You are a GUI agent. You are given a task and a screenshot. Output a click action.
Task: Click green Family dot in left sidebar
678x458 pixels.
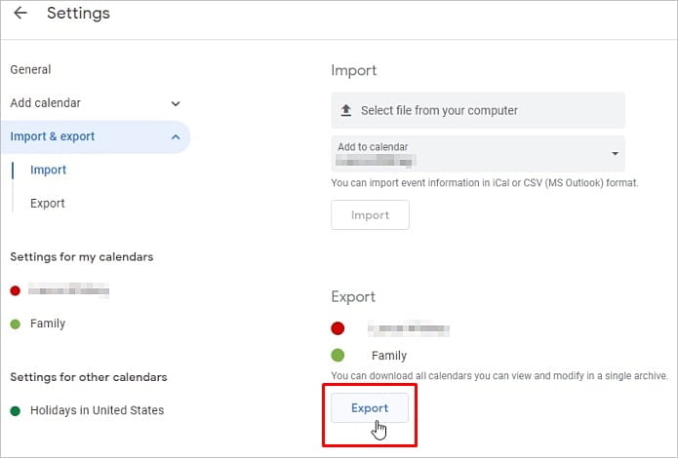15,324
